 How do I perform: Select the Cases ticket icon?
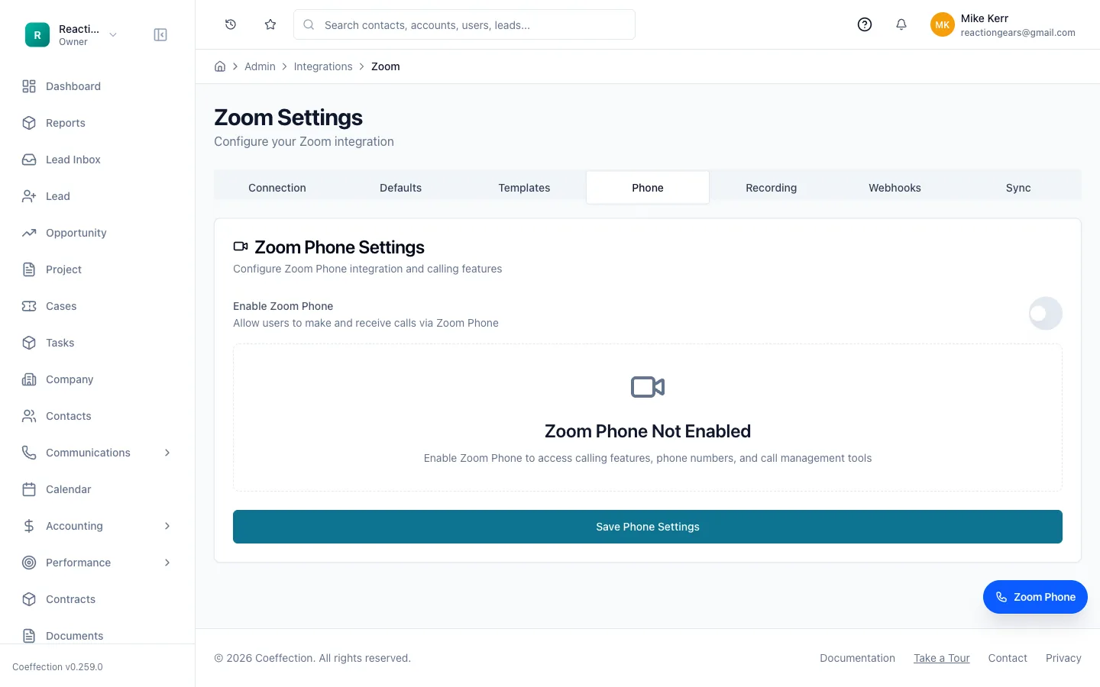29,306
